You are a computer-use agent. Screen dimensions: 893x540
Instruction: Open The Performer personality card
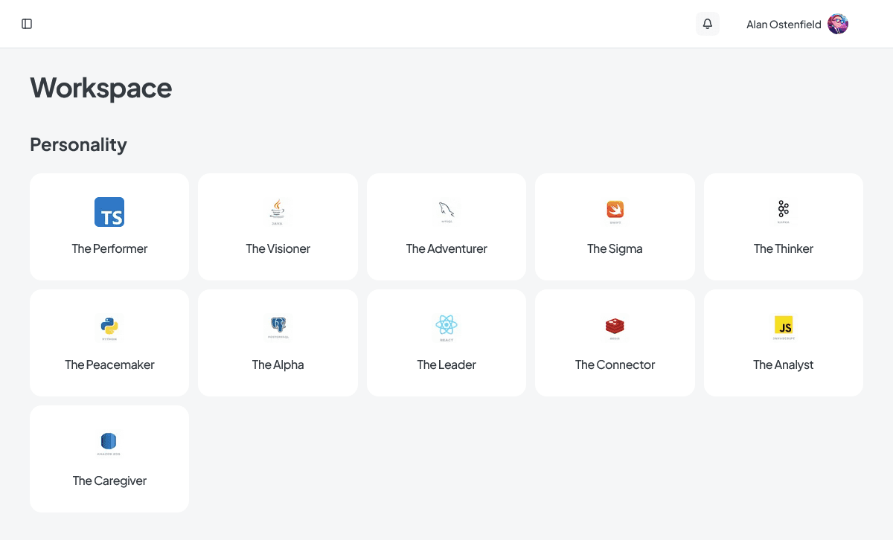109,227
